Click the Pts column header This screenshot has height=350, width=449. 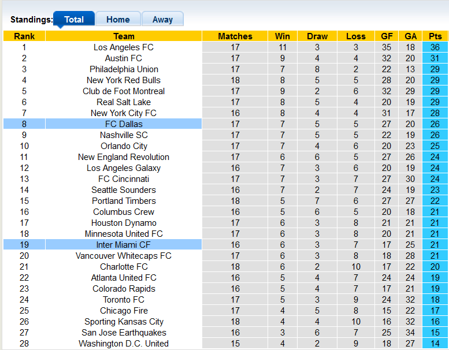pyautogui.click(x=435, y=36)
